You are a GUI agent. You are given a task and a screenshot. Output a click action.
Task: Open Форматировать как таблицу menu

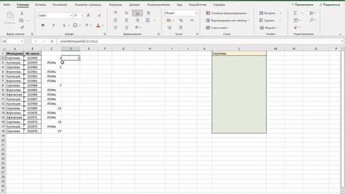click(227, 20)
